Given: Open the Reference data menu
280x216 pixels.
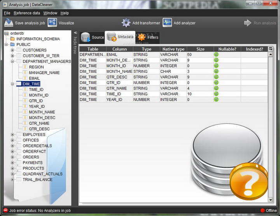Looking at the screenshot, I should (27, 13).
